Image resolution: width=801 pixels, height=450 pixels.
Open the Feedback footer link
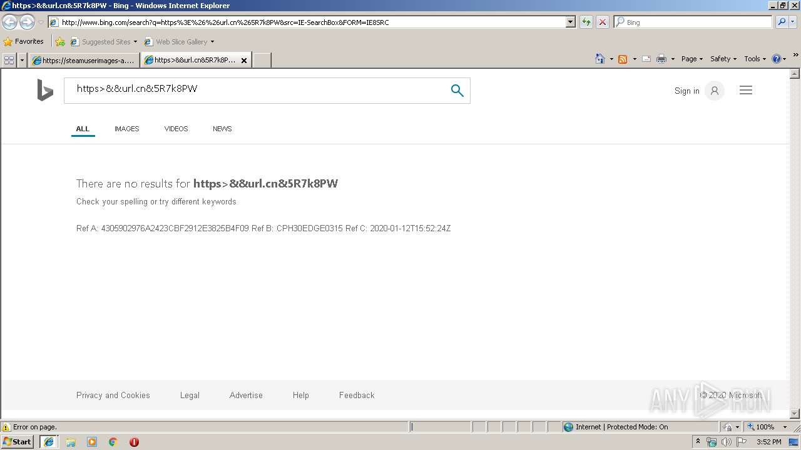tap(357, 395)
